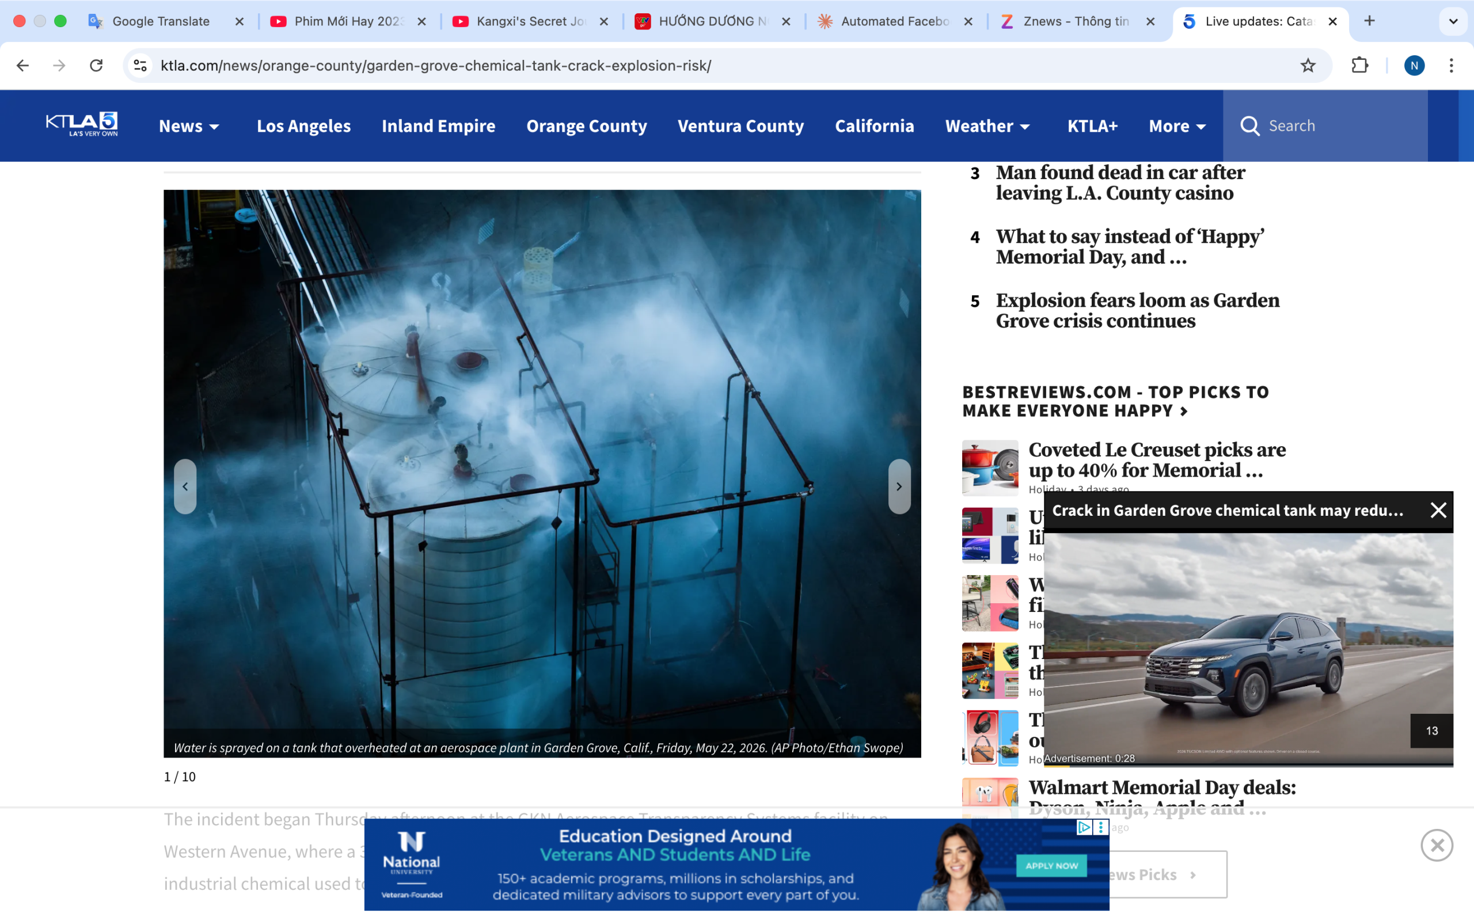Open 'What to say instead of Happy Memorial Day' story

point(1130,247)
